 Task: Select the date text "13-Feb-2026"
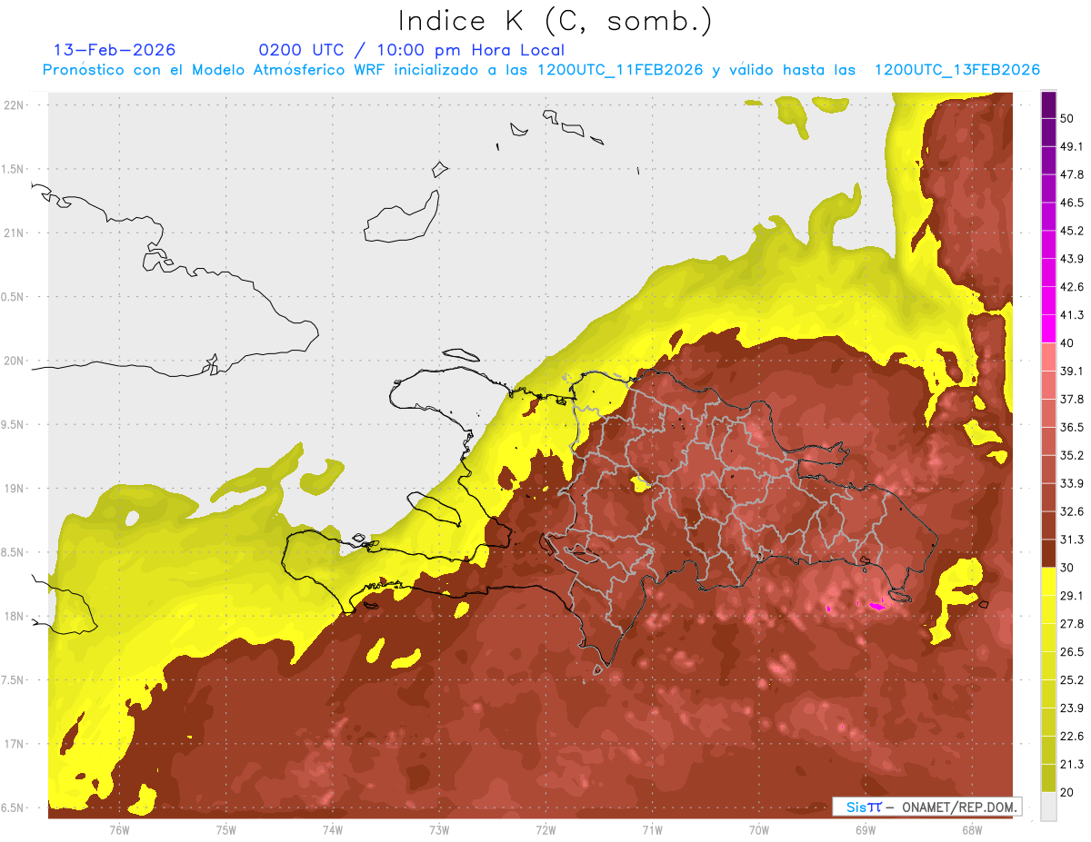(115, 50)
